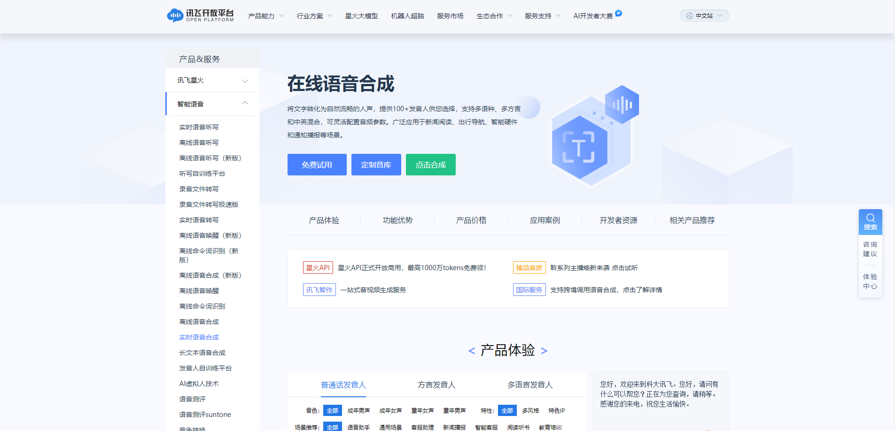Go to next section with right arrow
Image resolution: width=895 pixels, height=431 pixels.
[x=544, y=351]
